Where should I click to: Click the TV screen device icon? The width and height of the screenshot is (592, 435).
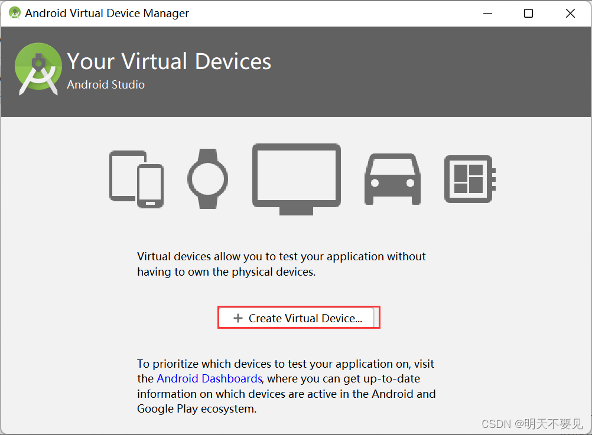[x=297, y=179]
